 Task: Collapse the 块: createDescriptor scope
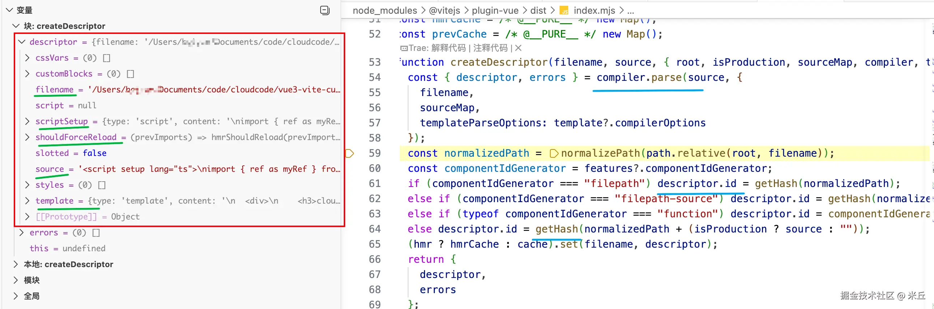coord(16,26)
